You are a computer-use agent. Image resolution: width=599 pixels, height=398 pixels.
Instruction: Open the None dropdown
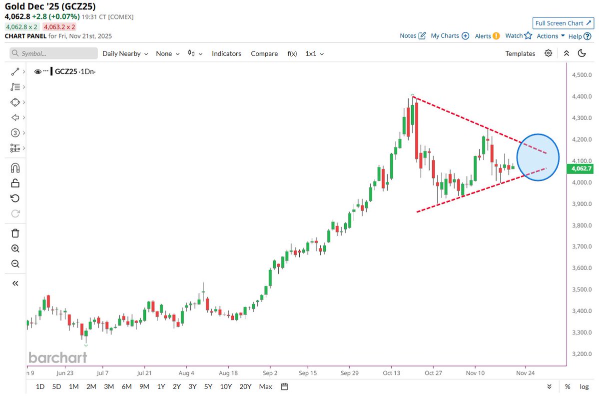click(x=167, y=53)
